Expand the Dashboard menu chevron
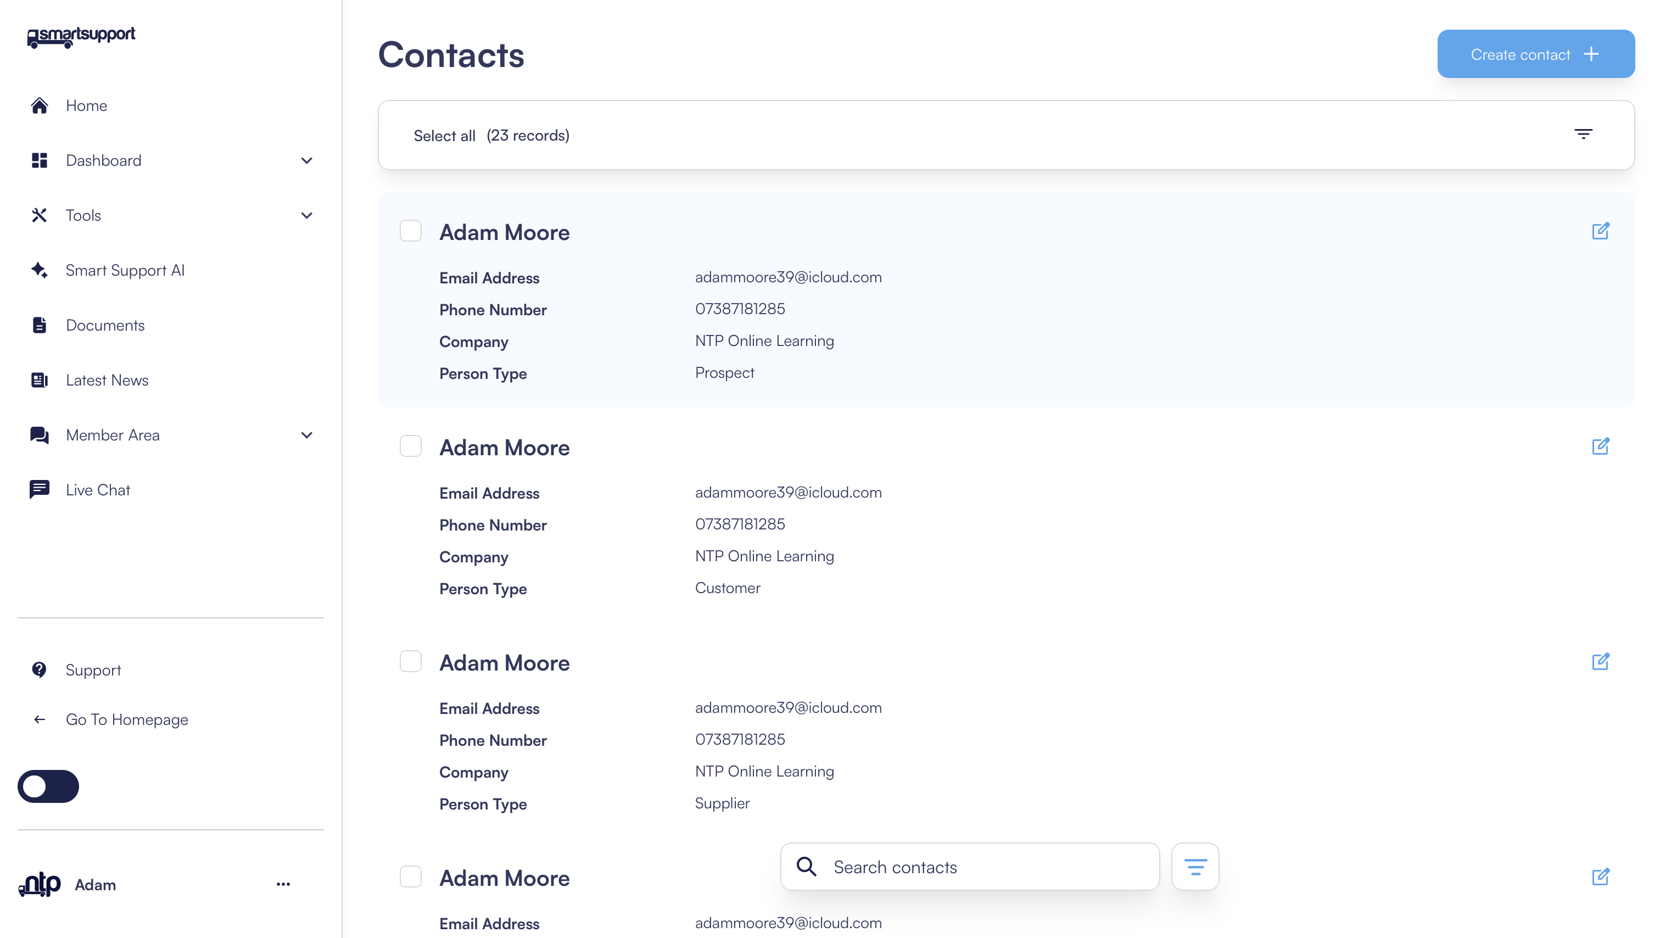Image resolution: width=1660 pixels, height=938 pixels. 307,160
